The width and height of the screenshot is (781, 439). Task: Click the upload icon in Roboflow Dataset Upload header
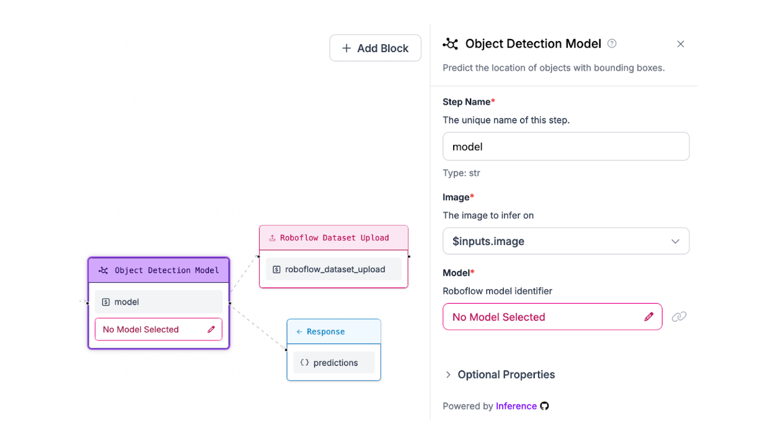[272, 237]
